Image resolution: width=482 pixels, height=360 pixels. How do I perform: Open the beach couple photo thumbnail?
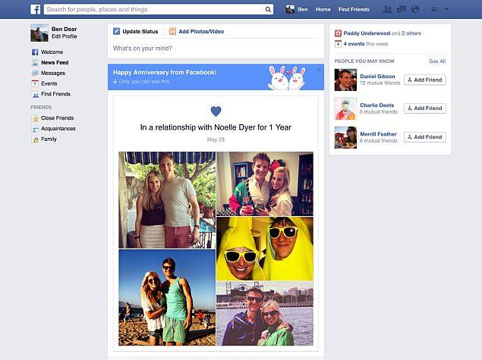[166, 297]
